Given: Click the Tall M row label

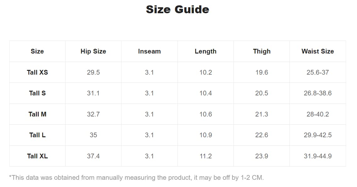Looking at the screenshot, I should coord(37,114).
